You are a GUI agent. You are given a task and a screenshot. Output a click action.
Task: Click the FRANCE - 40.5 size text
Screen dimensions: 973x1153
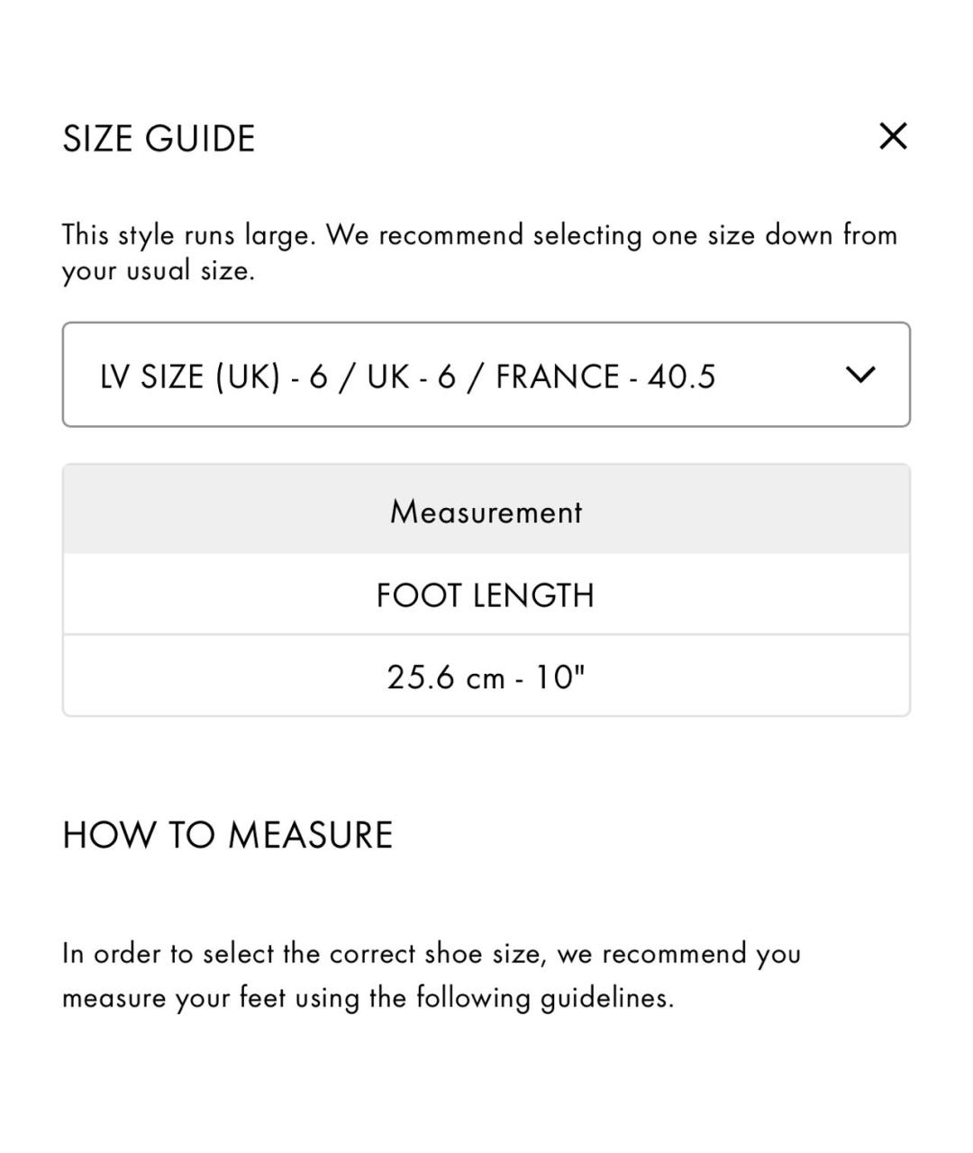pos(605,377)
